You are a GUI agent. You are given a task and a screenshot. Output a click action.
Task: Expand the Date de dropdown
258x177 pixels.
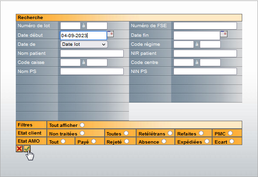pyautogui.click(x=84, y=44)
